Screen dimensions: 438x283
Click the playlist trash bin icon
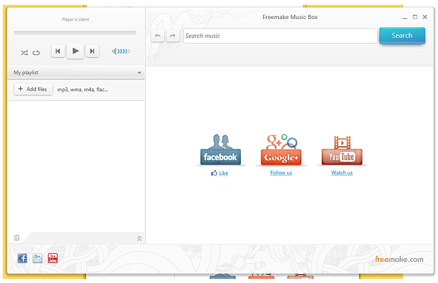coord(17,237)
